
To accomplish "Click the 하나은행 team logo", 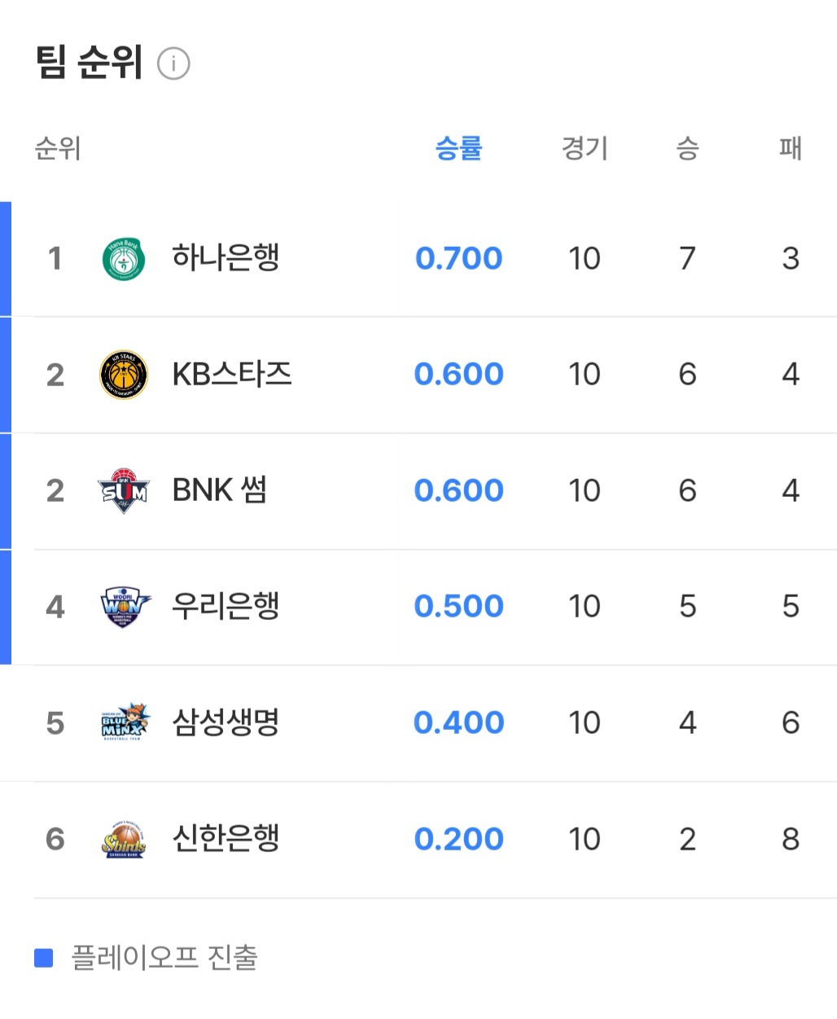I will (124, 259).
